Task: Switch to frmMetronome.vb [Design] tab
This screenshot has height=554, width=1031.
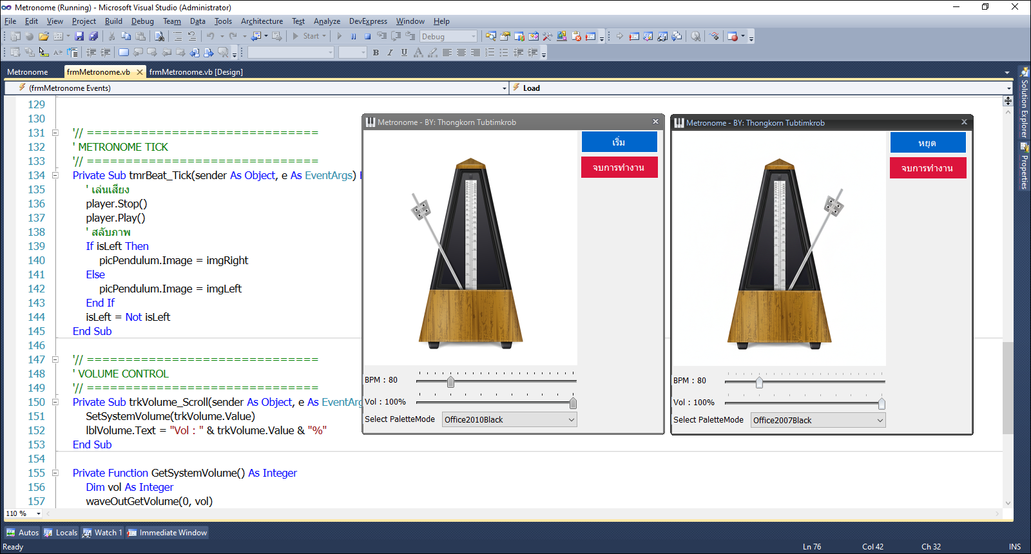Action: click(x=196, y=72)
